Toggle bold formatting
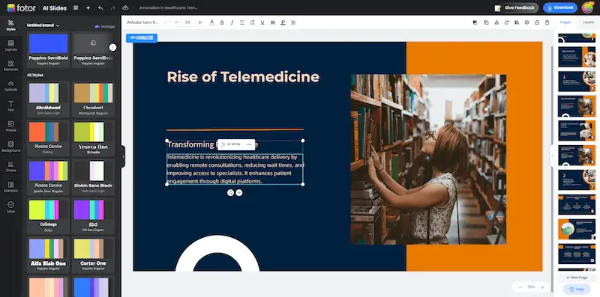The height and width of the screenshot is (297, 600). (x=222, y=22)
